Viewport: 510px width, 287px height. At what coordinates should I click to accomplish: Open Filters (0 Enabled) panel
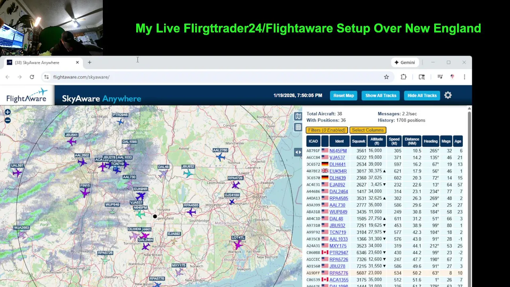pos(327,130)
